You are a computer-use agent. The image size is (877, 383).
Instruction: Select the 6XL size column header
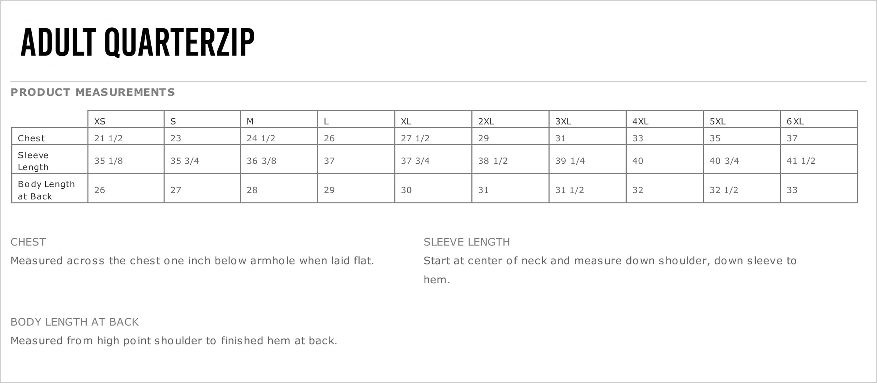coord(795,121)
